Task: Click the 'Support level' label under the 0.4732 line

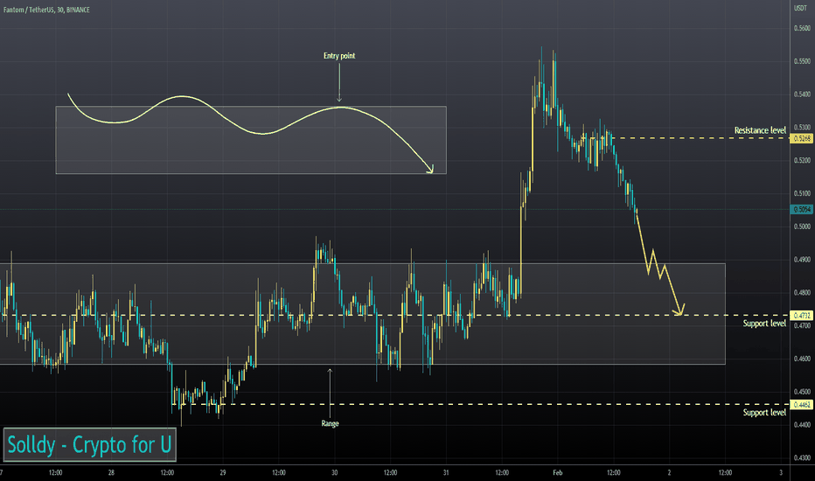Action: [x=764, y=324]
